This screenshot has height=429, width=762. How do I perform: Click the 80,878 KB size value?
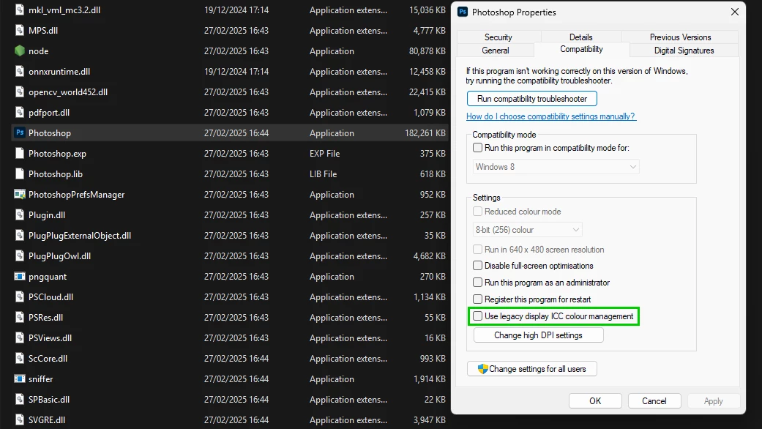point(427,51)
